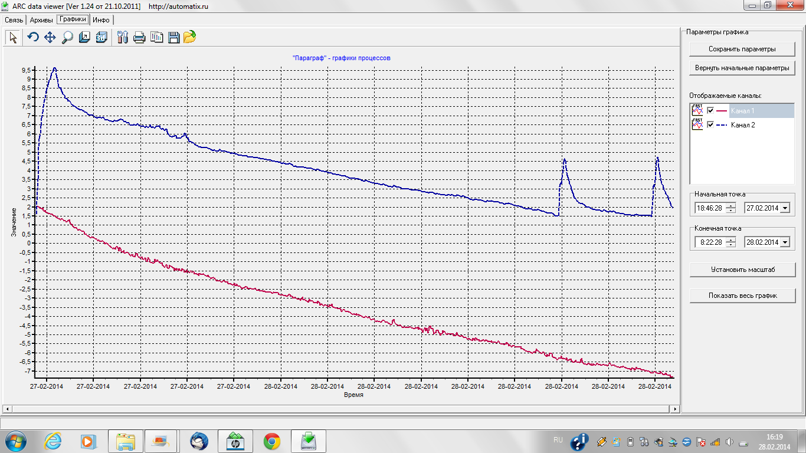
Task: Click the end time 8:22:28 field
Action: (x=710, y=242)
